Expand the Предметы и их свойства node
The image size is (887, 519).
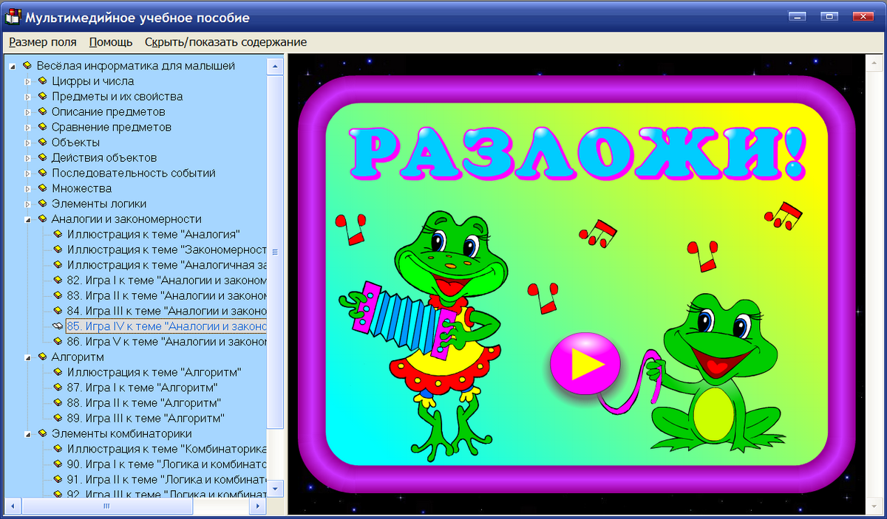tap(28, 97)
